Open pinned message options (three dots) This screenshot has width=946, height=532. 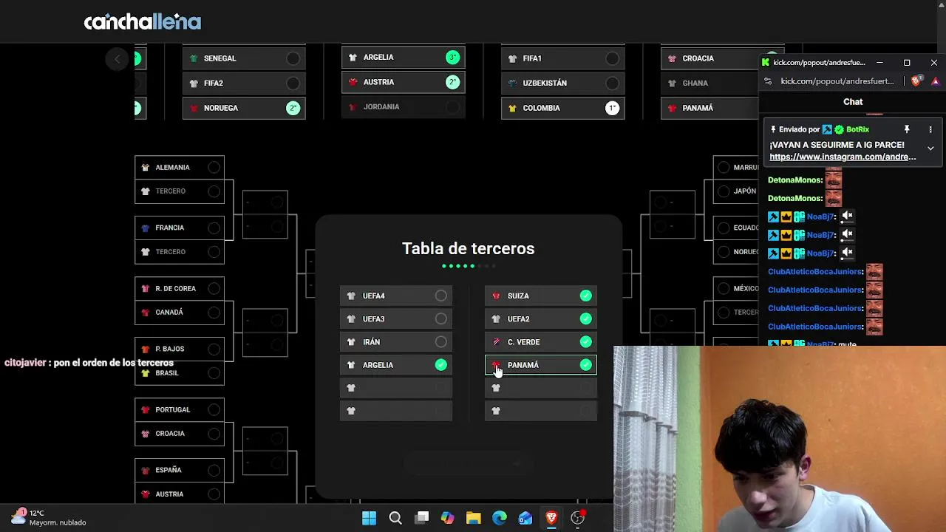[x=930, y=129]
